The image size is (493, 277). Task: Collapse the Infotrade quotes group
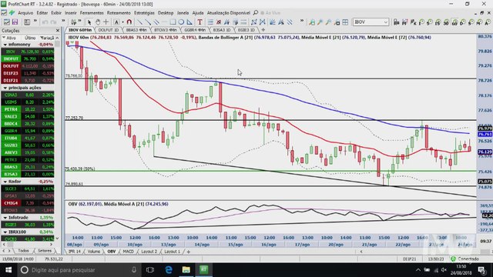(5, 218)
